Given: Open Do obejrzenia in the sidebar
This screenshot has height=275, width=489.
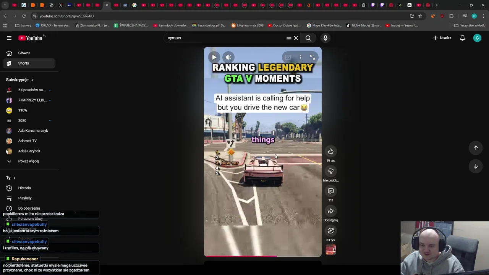Looking at the screenshot, I should pos(29,209).
